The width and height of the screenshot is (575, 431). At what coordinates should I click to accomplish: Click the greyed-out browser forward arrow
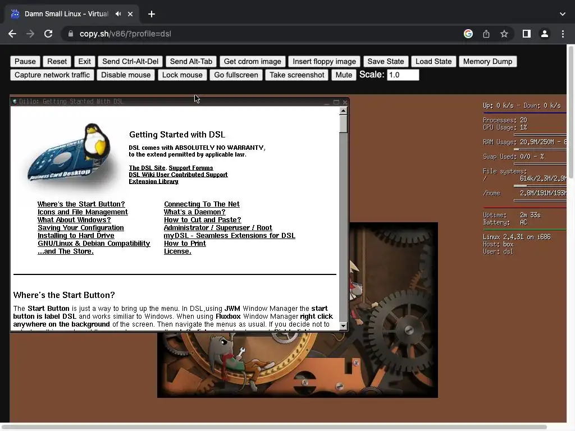[30, 34]
